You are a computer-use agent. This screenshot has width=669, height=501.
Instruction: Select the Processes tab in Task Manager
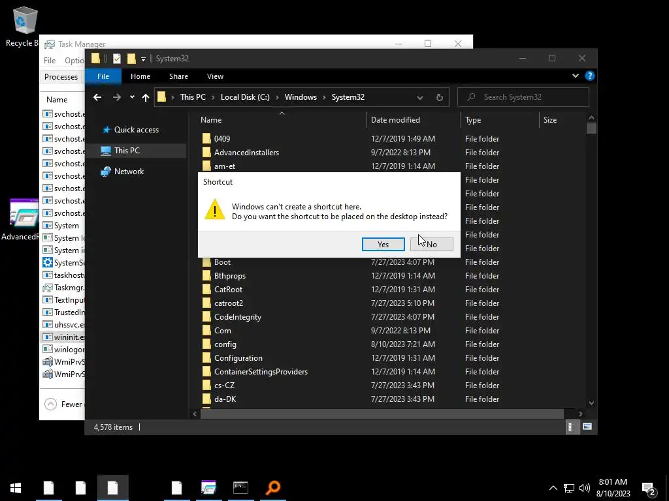point(61,77)
